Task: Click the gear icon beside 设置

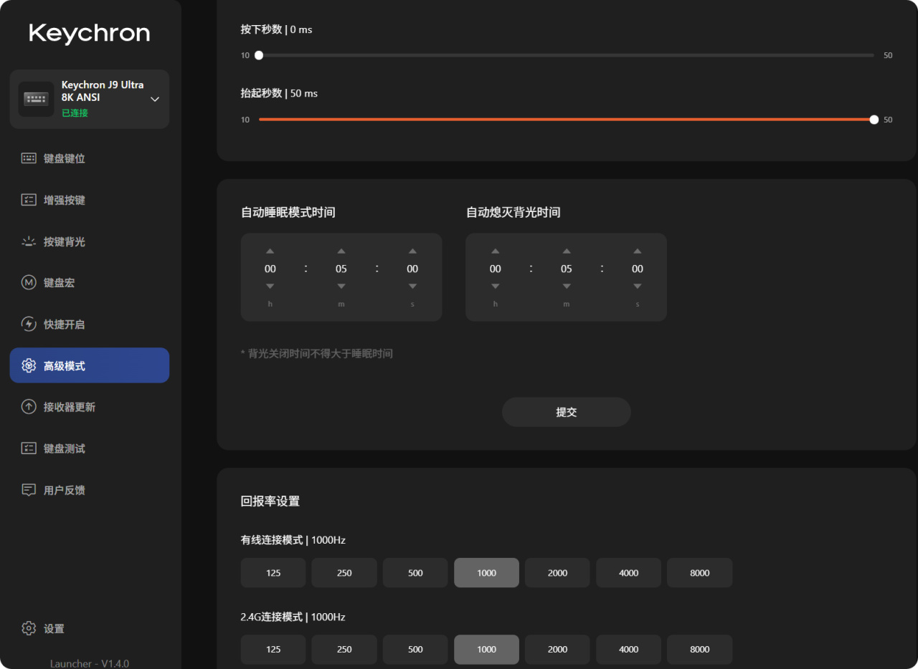Action: tap(29, 628)
